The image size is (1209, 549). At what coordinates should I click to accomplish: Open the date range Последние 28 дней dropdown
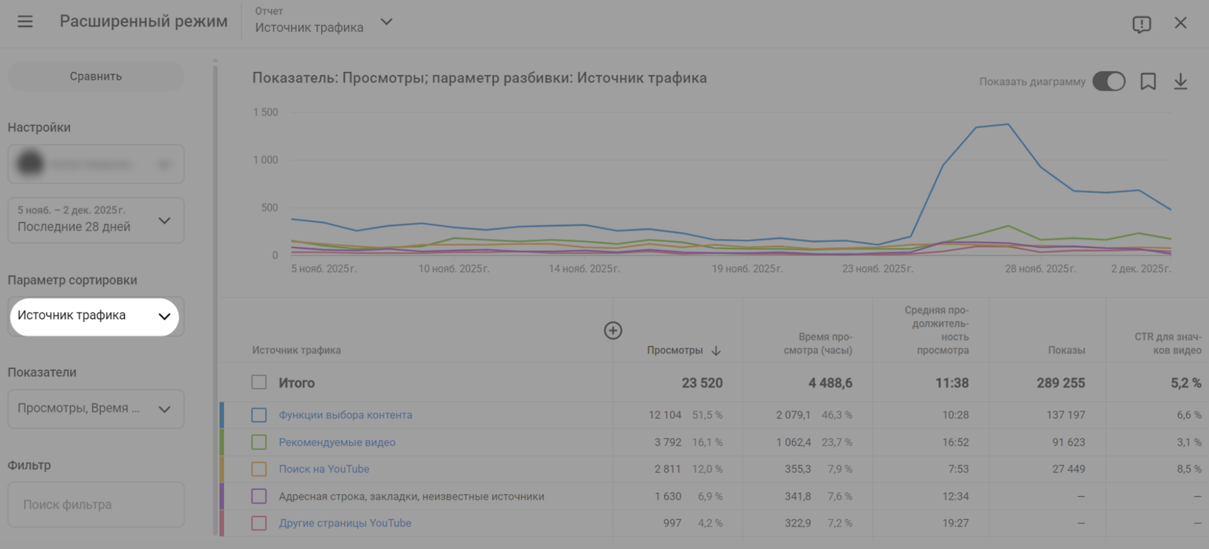pyautogui.click(x=95, y=220)
